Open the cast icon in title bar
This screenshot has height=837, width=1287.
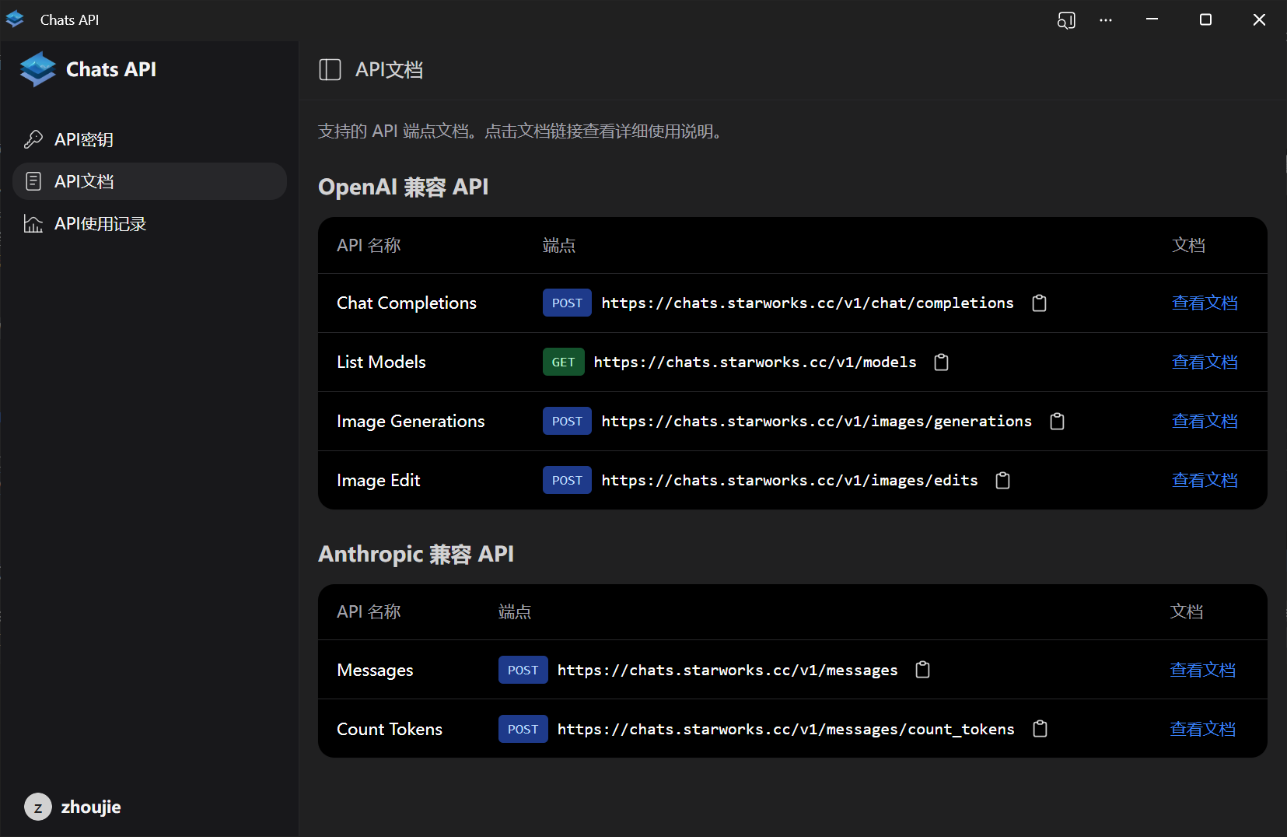(x=1066, y=20)
